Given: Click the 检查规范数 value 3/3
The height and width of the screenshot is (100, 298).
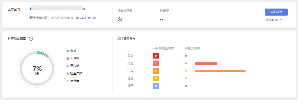Looking at the screenshot, I should click(x=120, y=19).
